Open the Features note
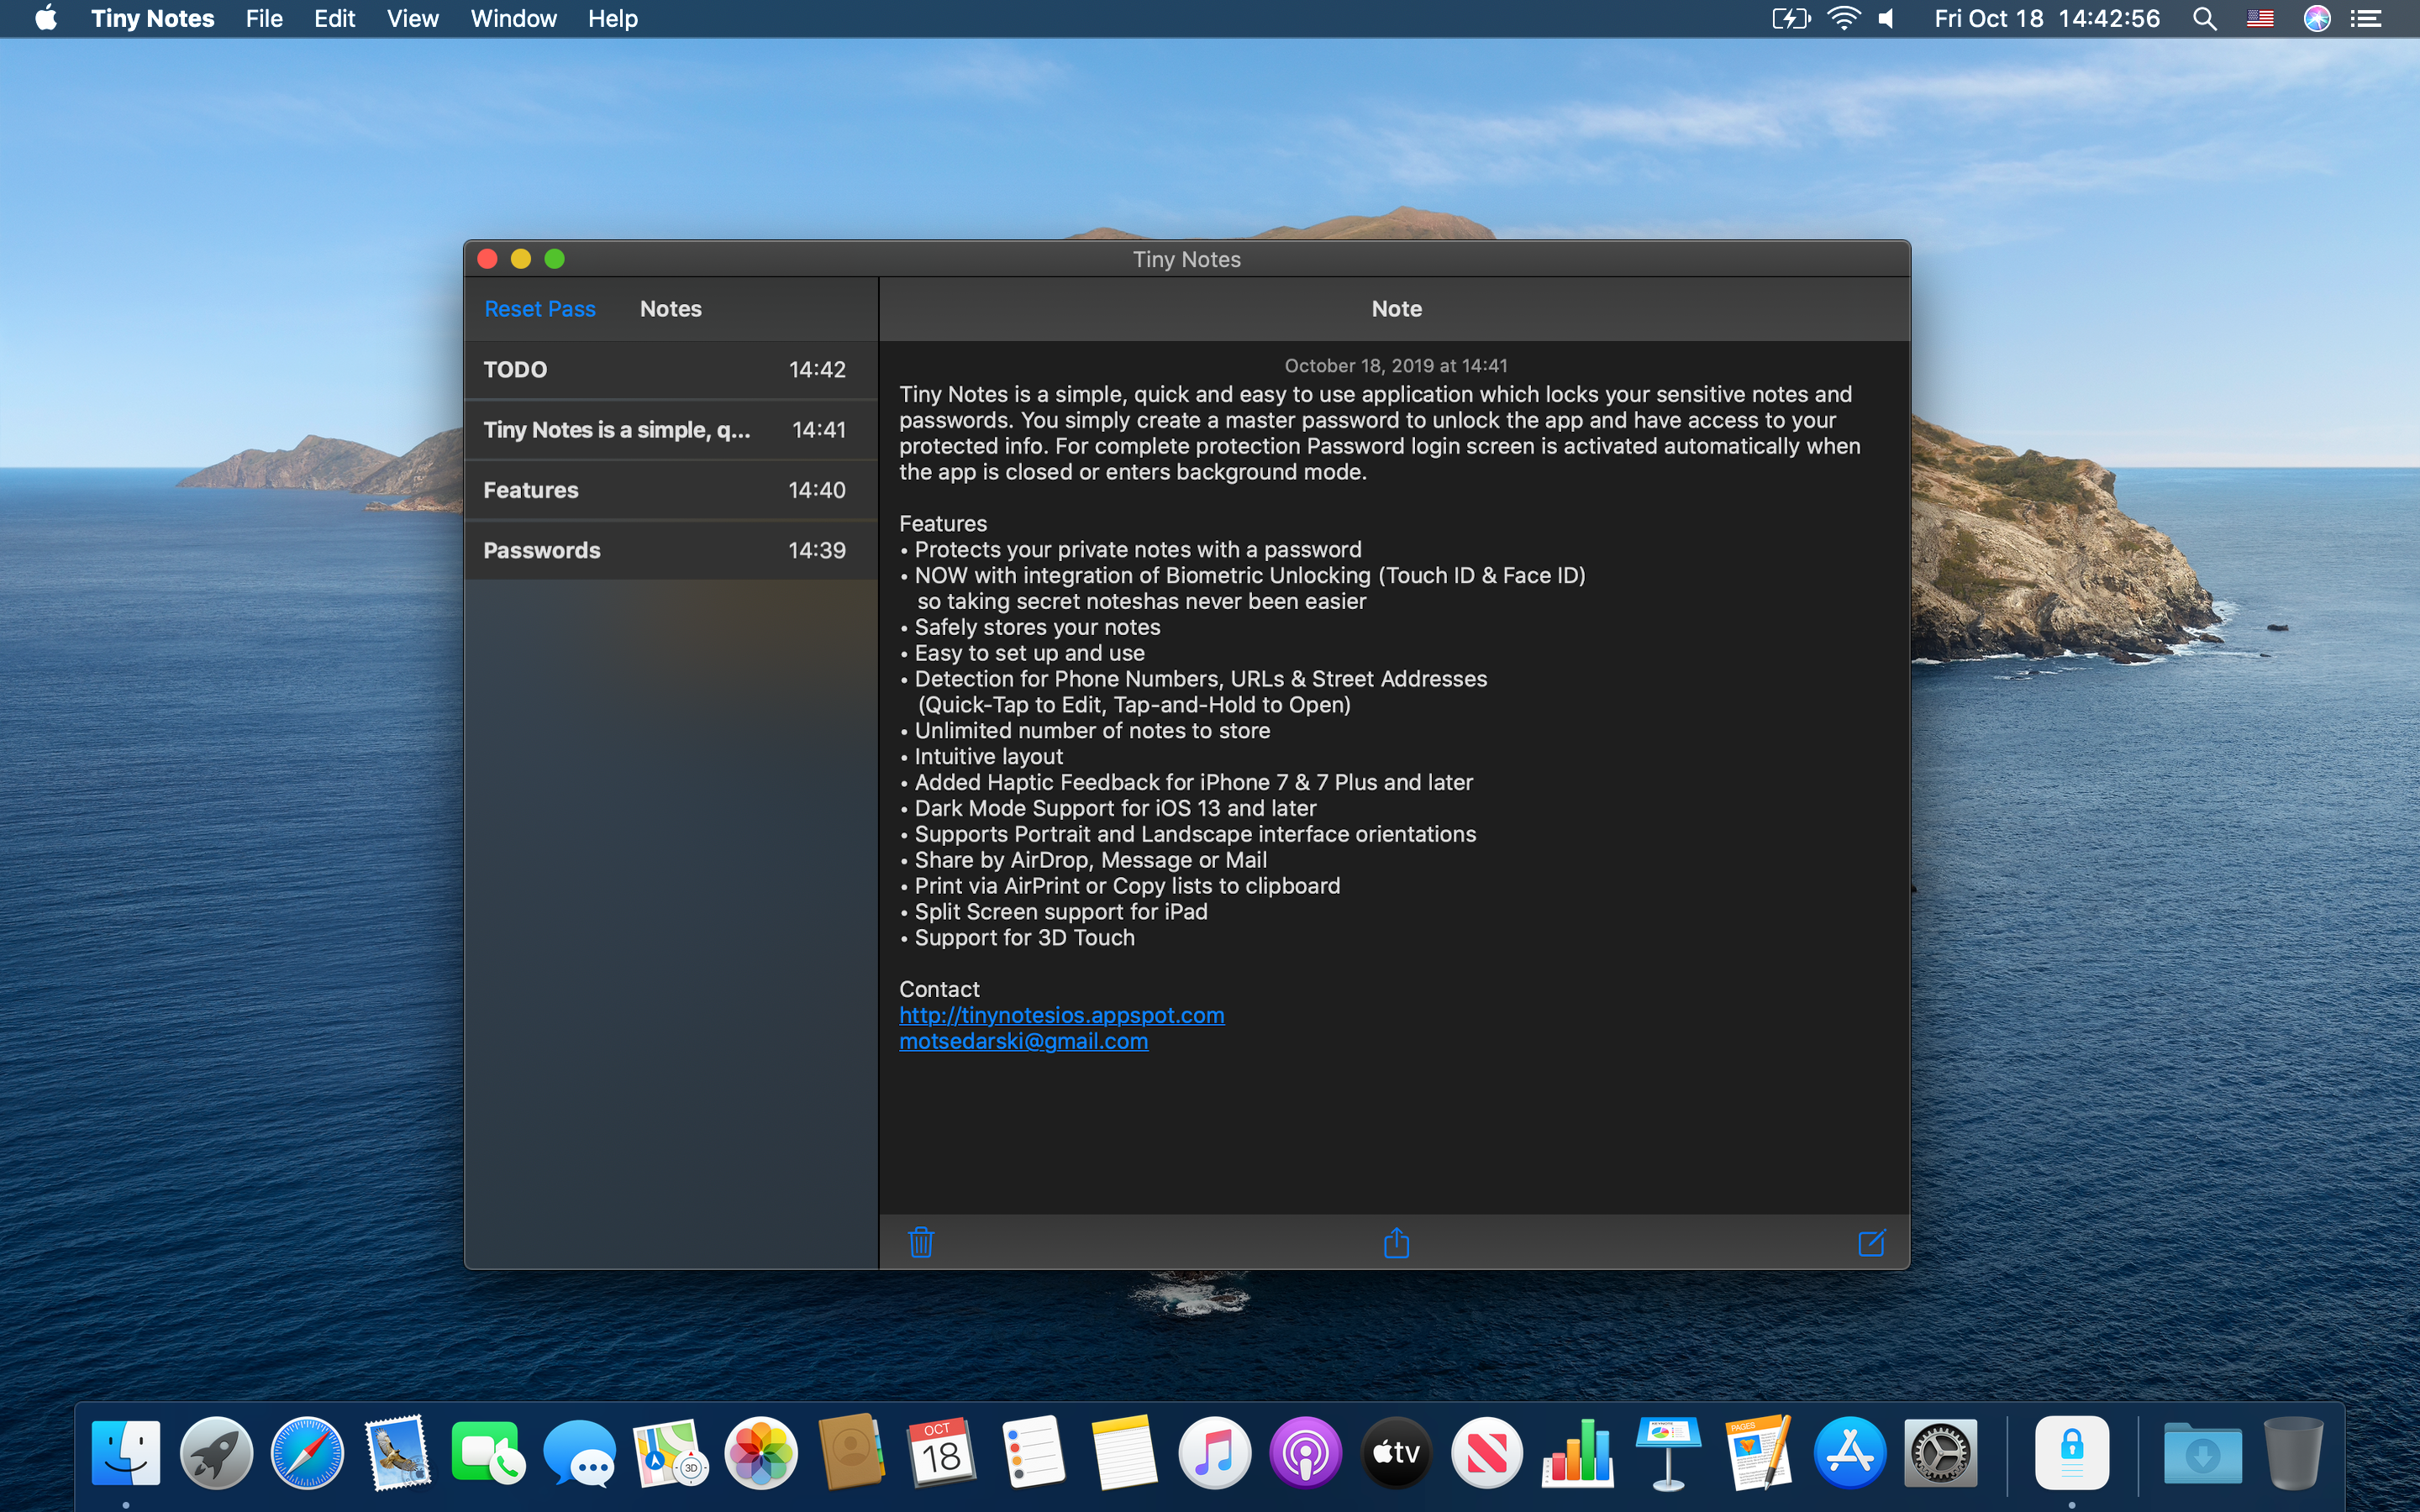The width and height of the screenshot is (2420, 1512). click(671, 490)
